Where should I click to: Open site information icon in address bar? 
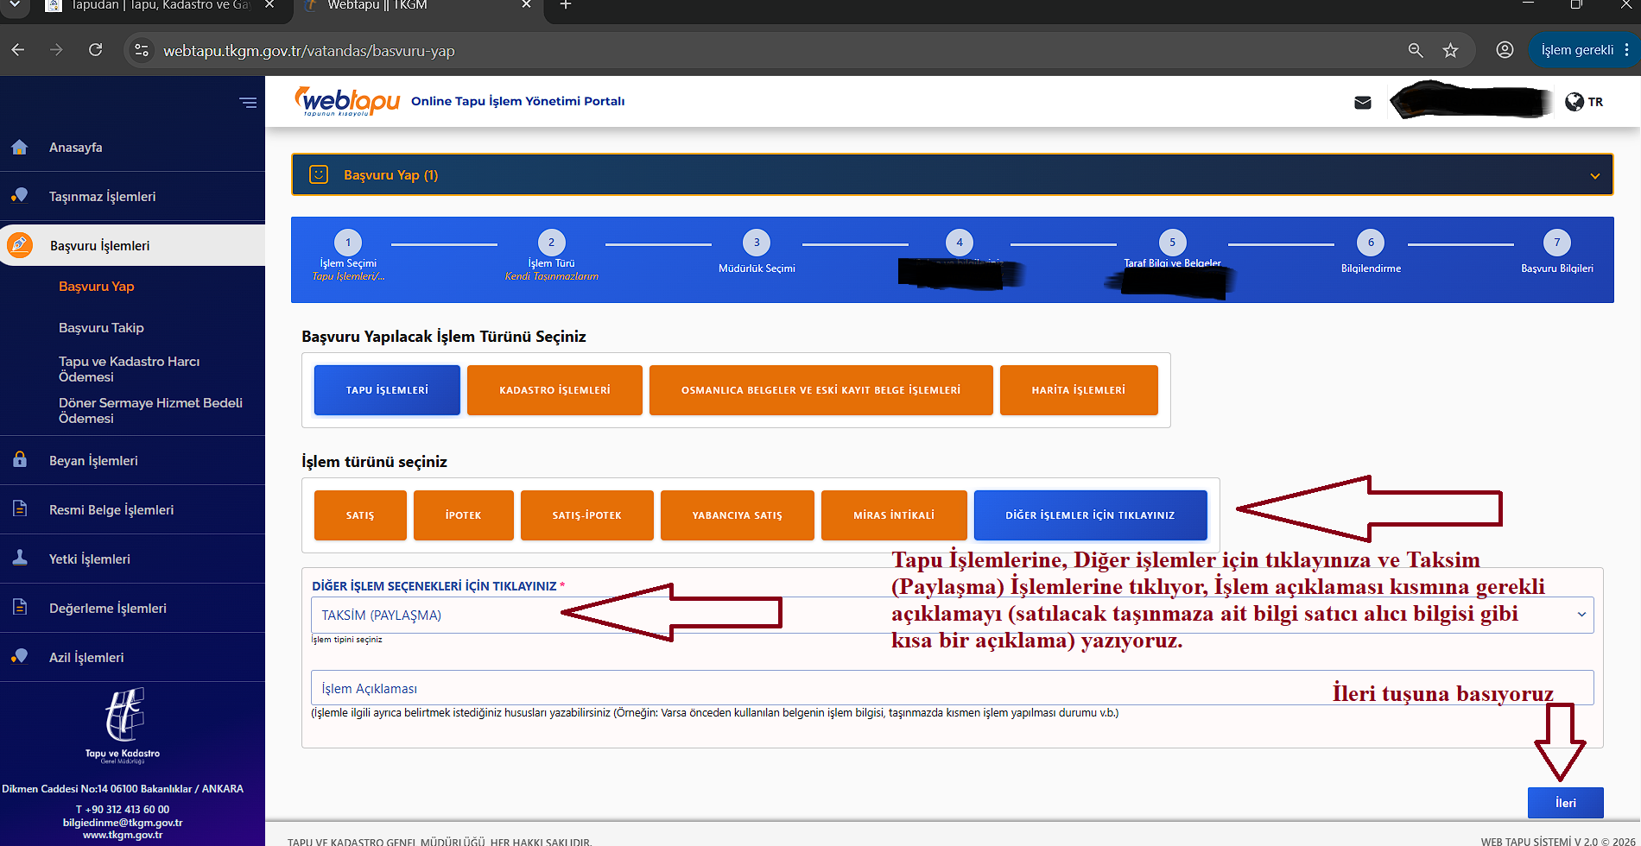(142, 50)
